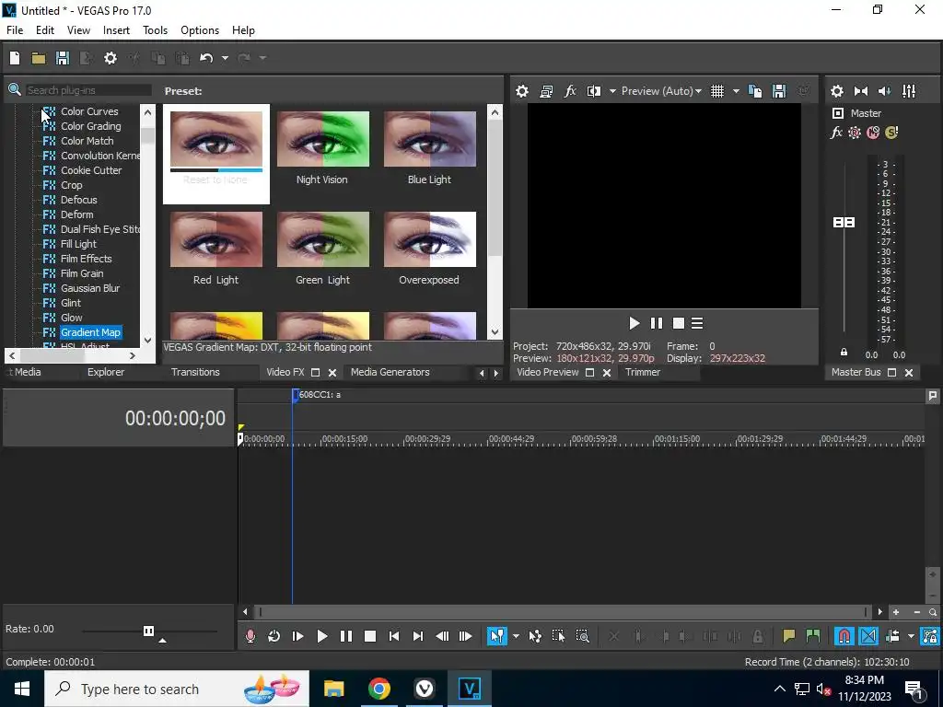
Task: Open a project using the folder icon
Action: (x=39, y=58)
